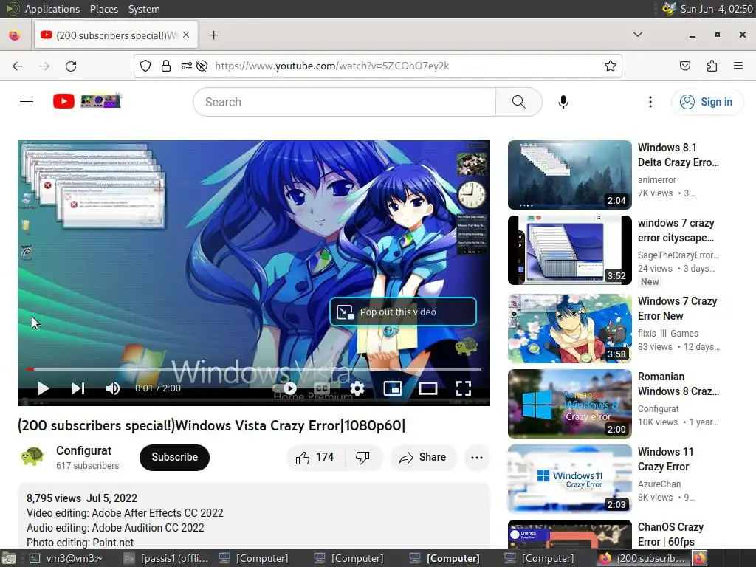Open a new browser tab
The height and width of the screenshot is (567, 756).
pos(213,35)
